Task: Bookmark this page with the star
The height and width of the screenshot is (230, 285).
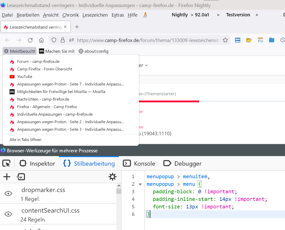Action: tap(225, 40)
